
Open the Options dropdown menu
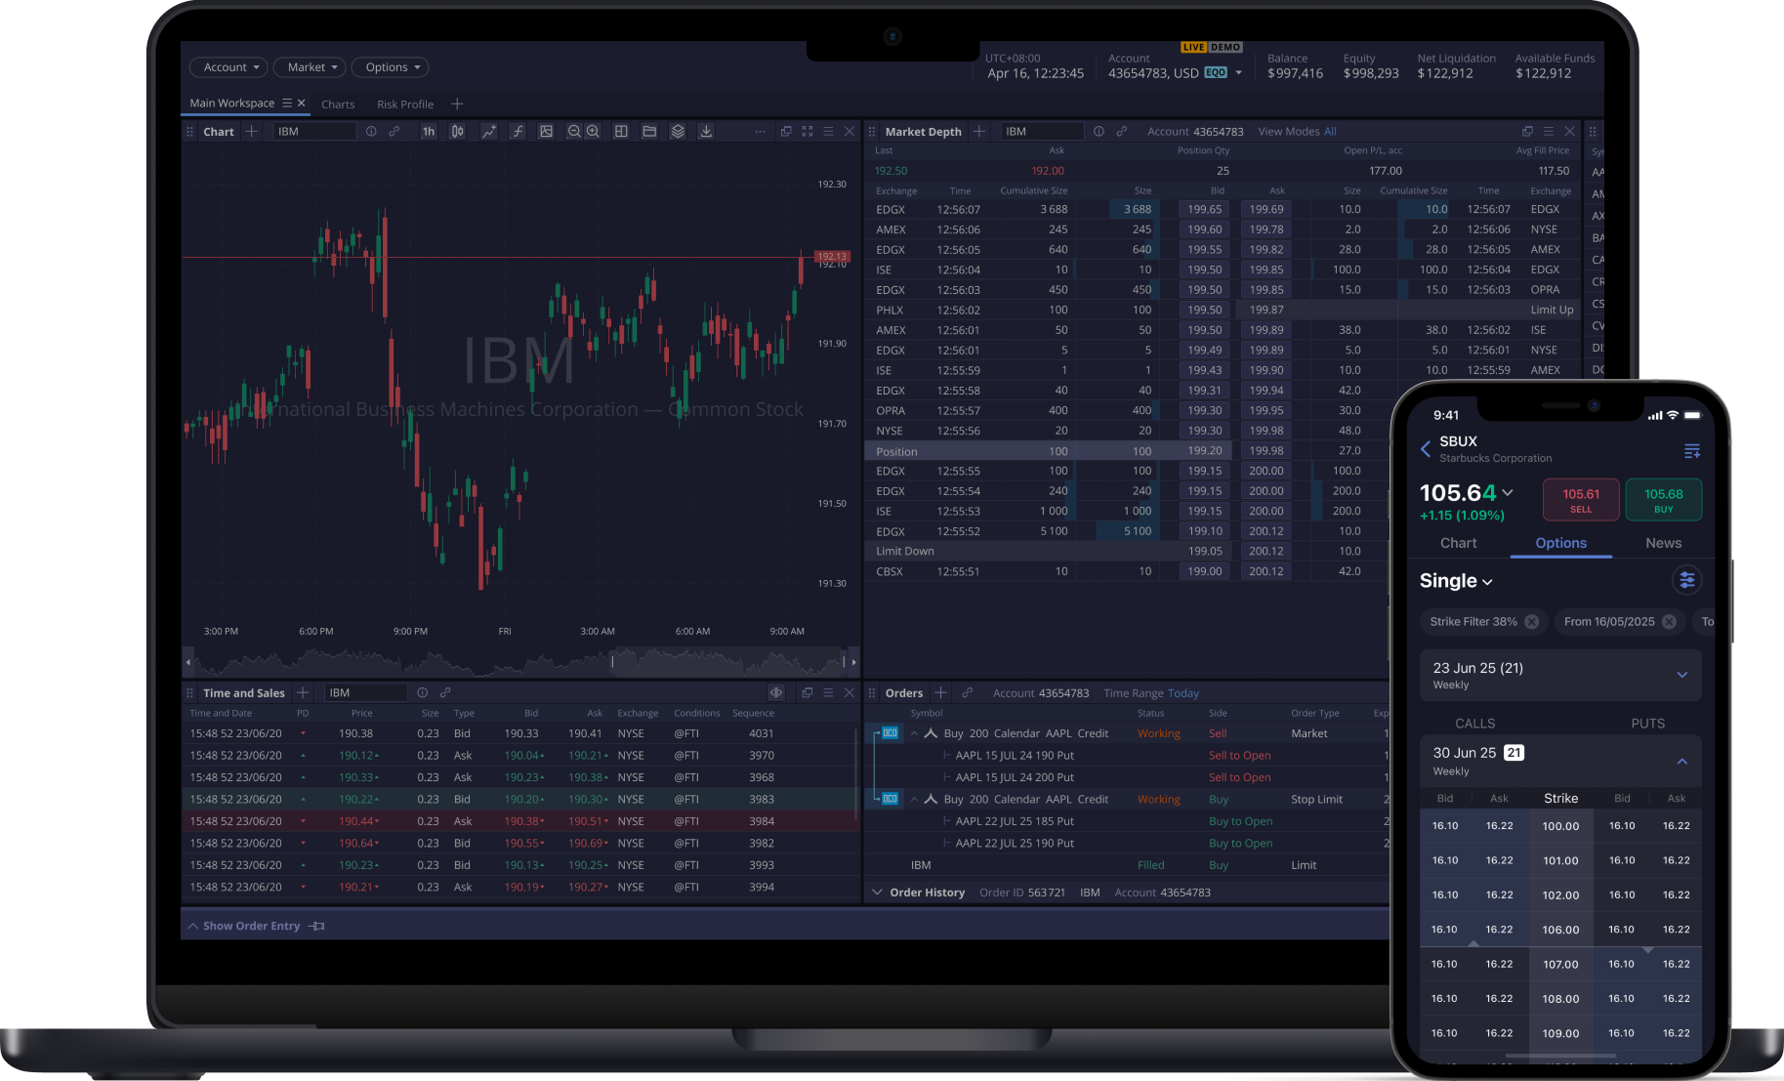click(x=391, y=67)
